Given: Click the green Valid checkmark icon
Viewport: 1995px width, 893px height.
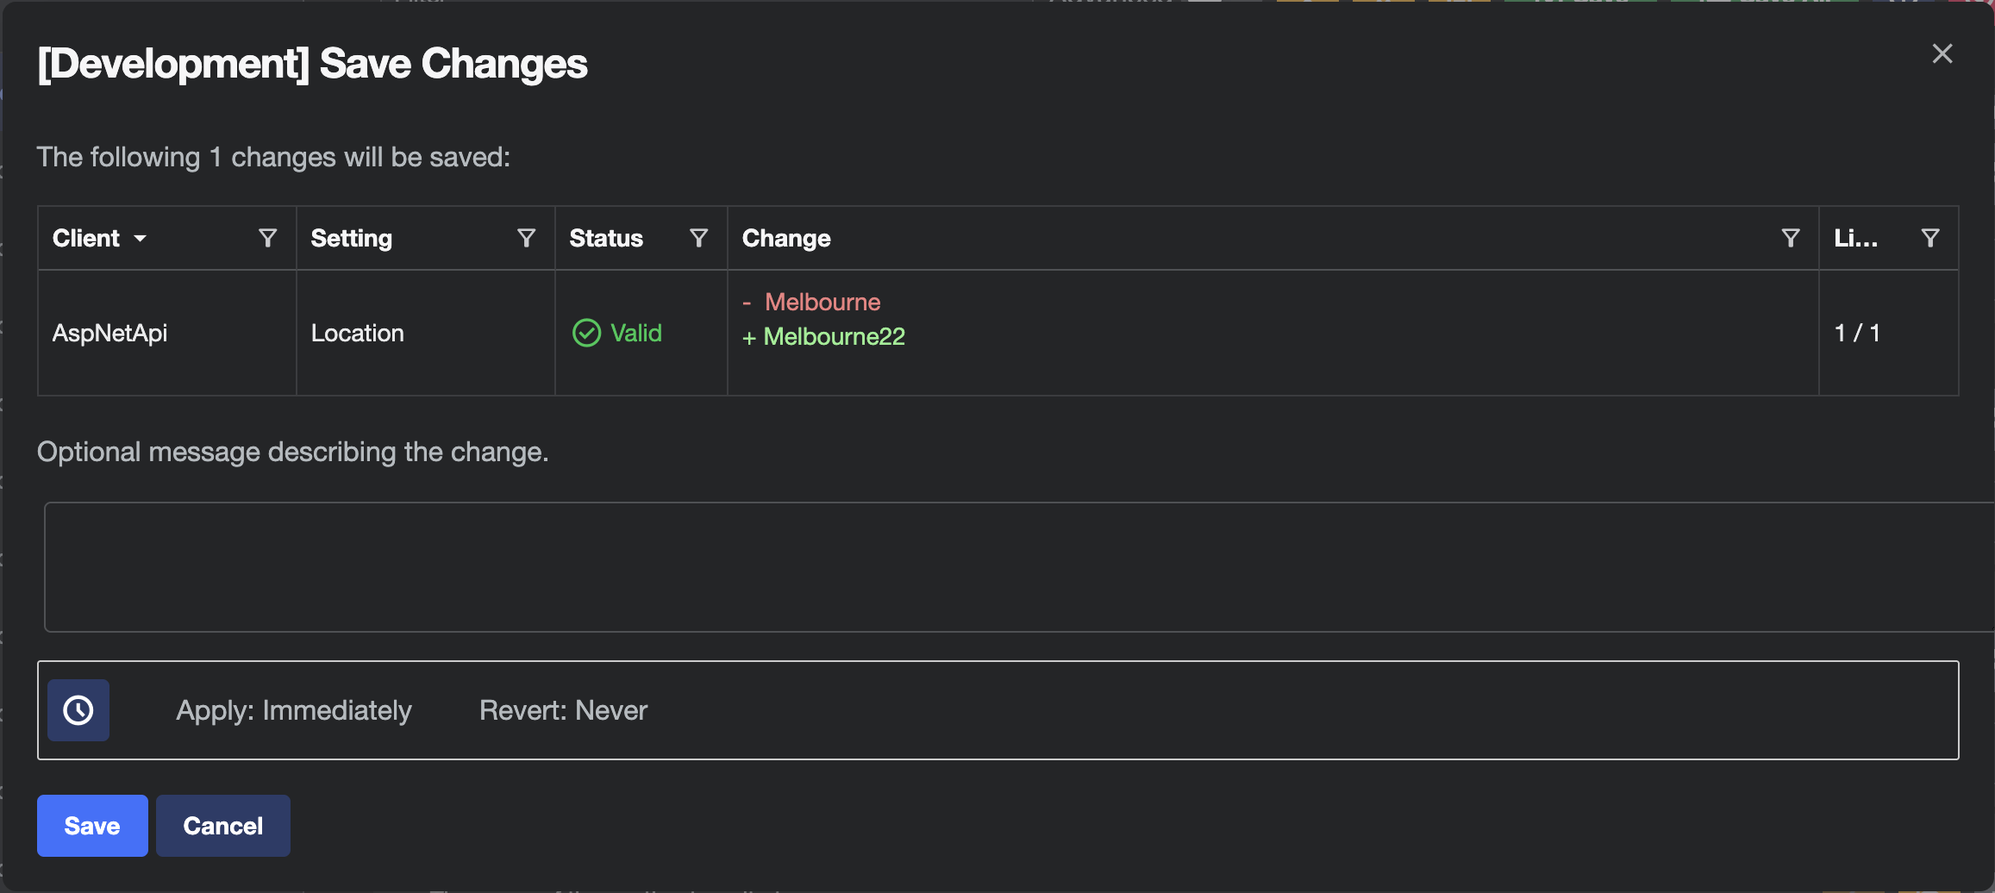Looking at the screenshot, I should coord(586,333).
